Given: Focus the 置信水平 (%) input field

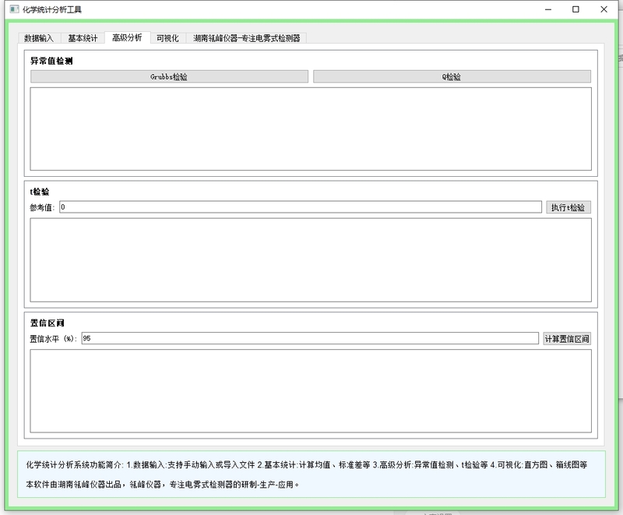Looking at the screenshot, I should coord(308,338).
